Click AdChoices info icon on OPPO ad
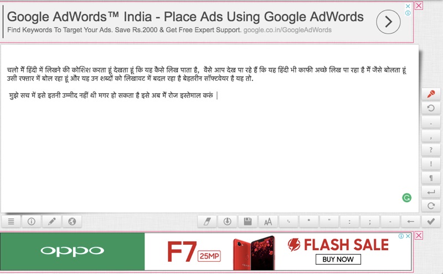The image size is (443, 274). pyautogui.click(x=401, y=236)
